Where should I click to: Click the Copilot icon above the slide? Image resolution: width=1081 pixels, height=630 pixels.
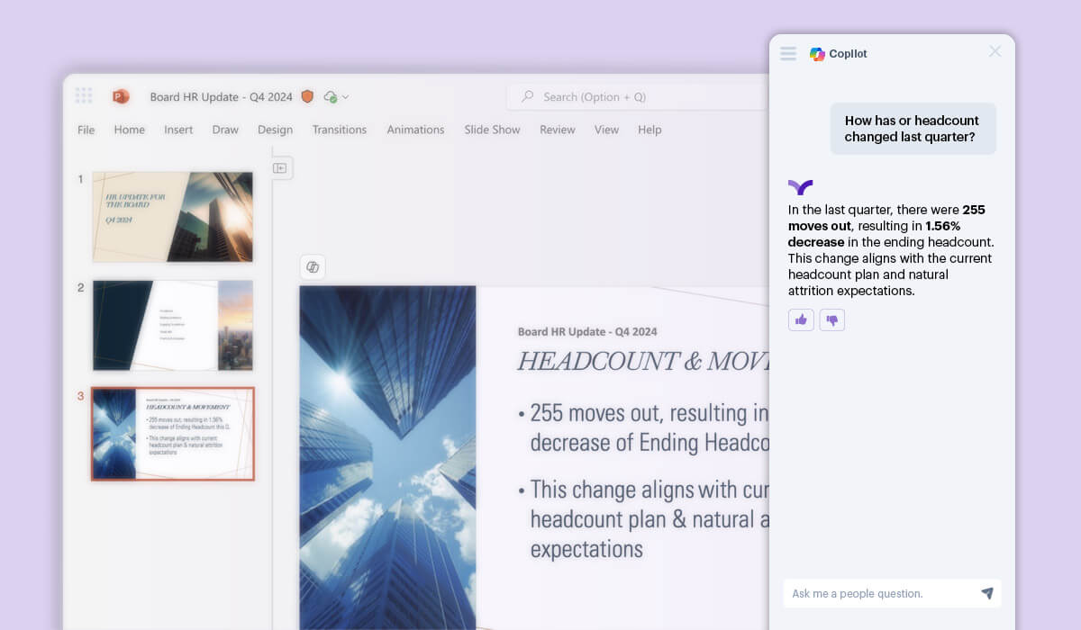313,267
